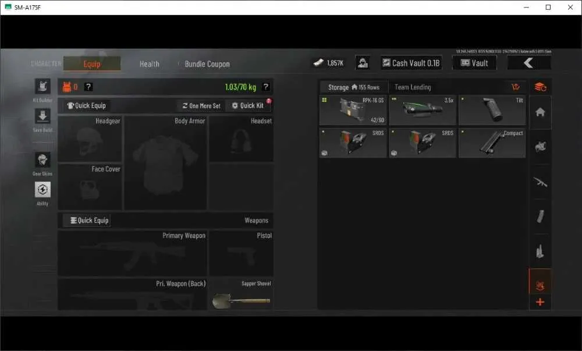Screen dimensions: 582x351
Task: Click the 1,857K cash balance
Action: [328, 63]
